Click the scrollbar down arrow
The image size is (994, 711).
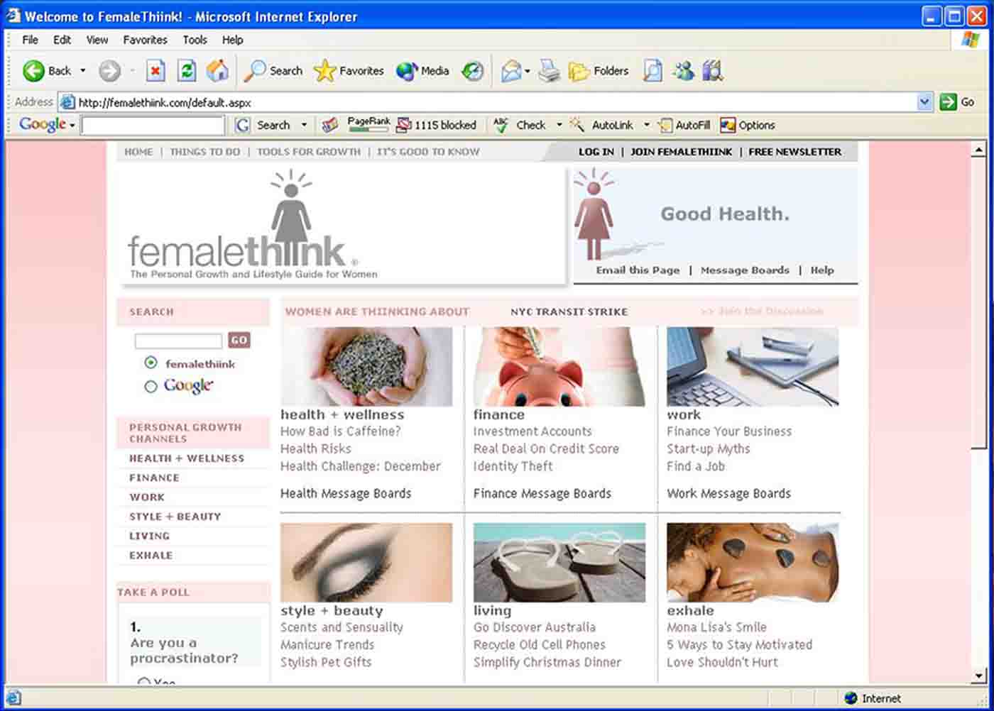pyautogui.click(x=979, y=676)
